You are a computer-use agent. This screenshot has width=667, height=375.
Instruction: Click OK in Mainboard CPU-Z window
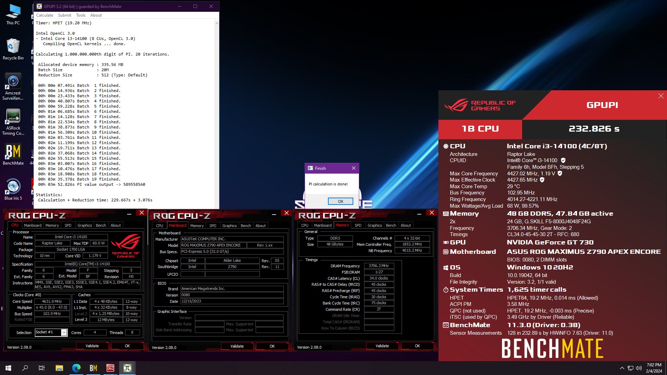pyautogui.click(x=272, y=346)
